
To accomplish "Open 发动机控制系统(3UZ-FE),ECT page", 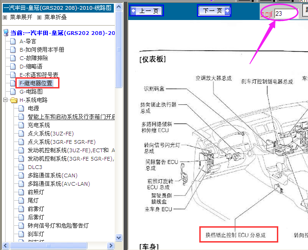I will (71, 150).
